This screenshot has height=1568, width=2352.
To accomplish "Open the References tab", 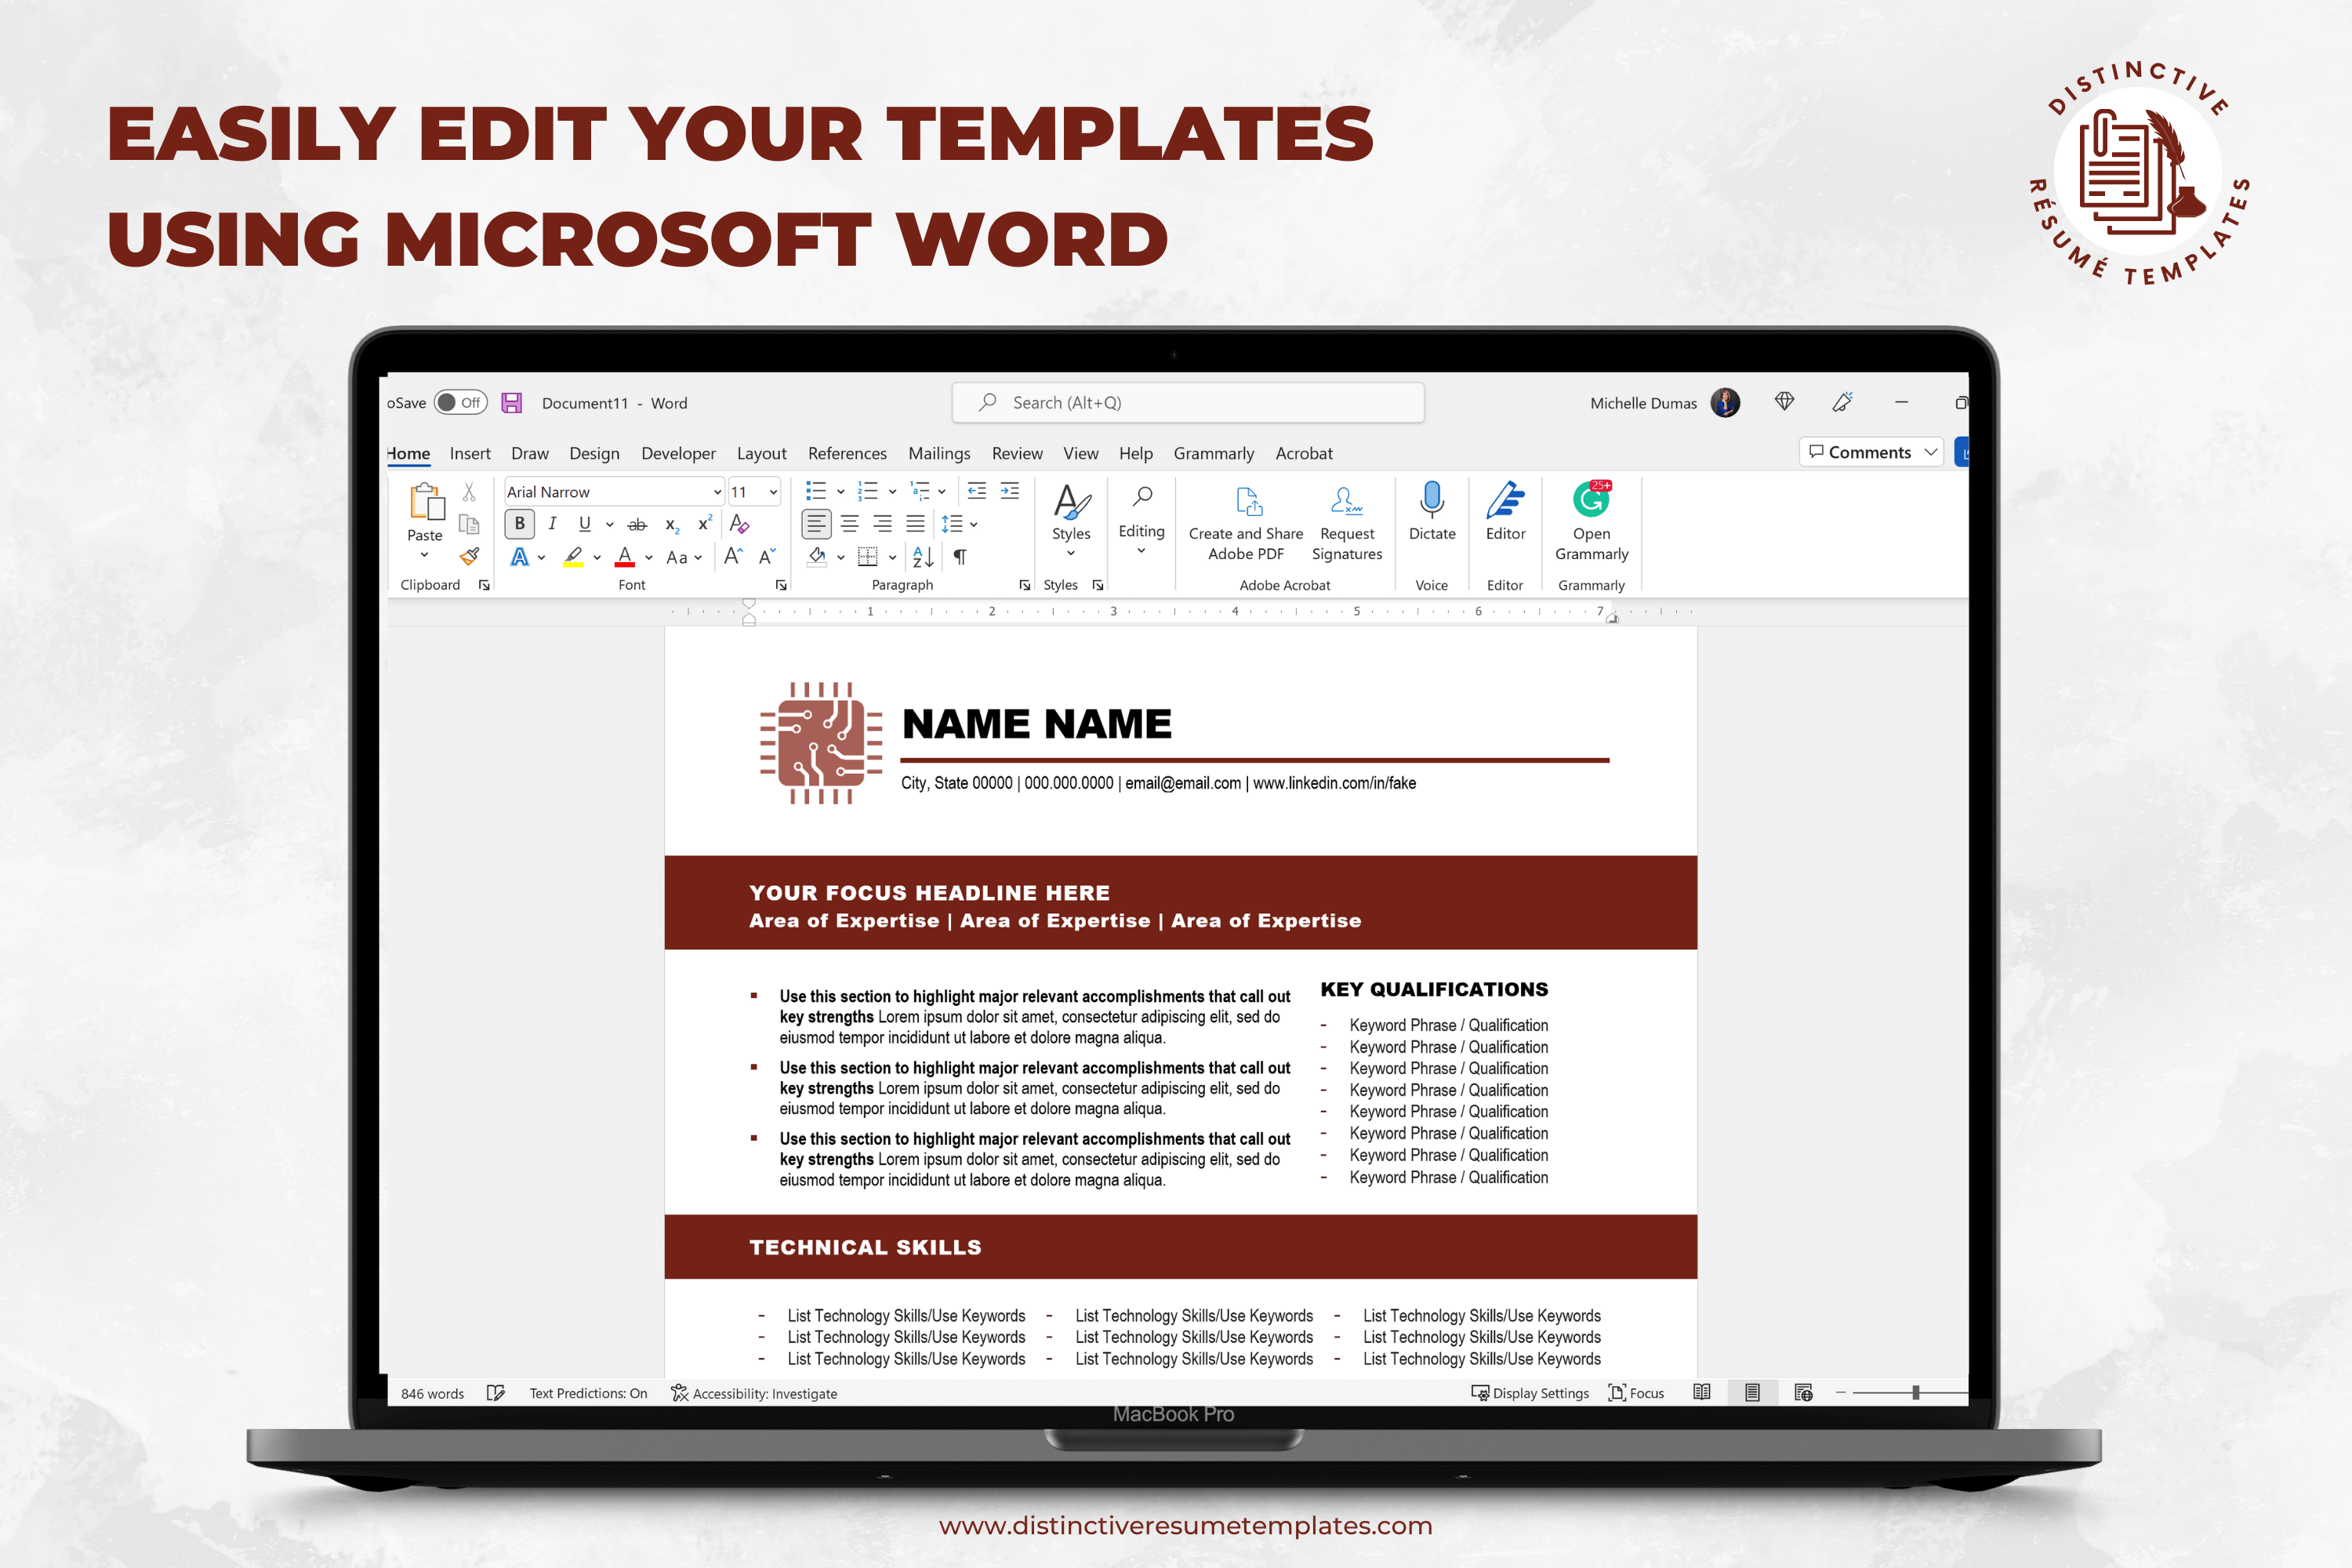I will click(847, 453).
